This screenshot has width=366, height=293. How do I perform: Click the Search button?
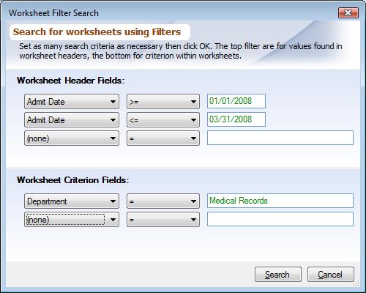click(278, 275)
